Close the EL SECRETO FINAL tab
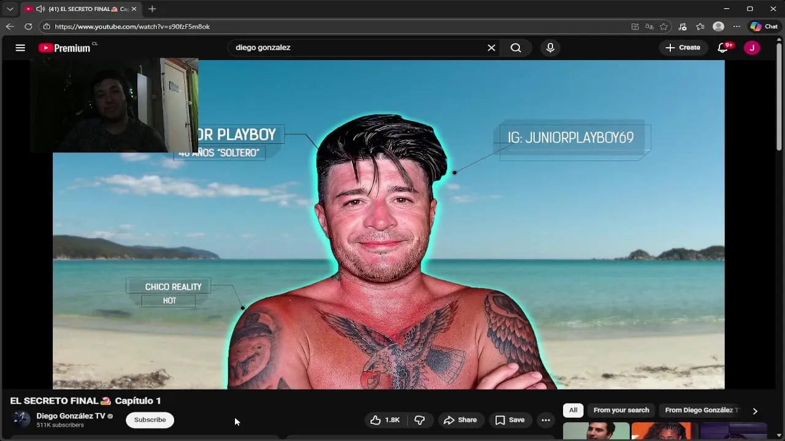This screenshot has height=441, width=785. tap(134, 9)
